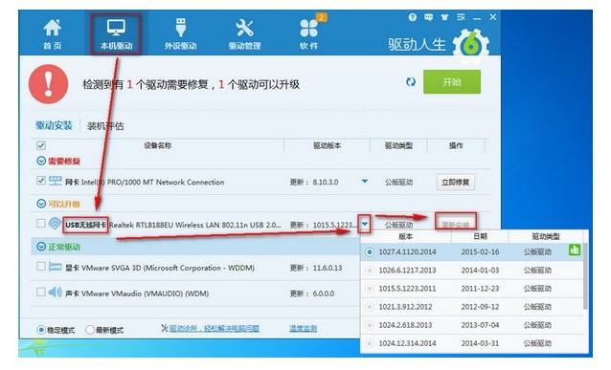Collapse the 可以升级 section
This screenshot has height=370, width=611.
[x=41, y=204]
